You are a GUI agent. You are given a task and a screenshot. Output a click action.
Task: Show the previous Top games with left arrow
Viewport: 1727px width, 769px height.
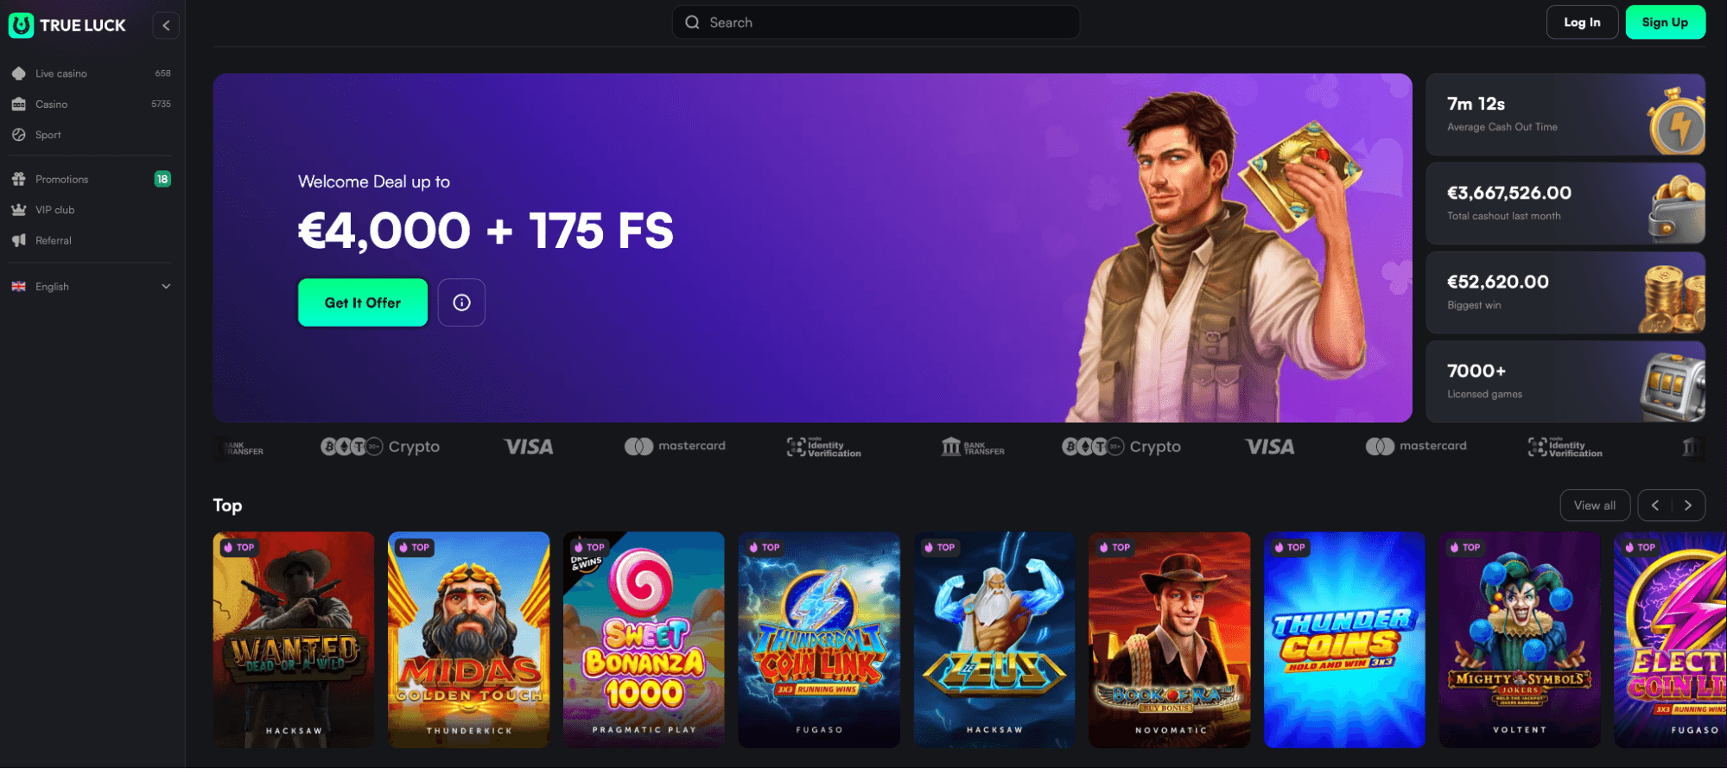pyautogui.click(x=1655, y=505)
